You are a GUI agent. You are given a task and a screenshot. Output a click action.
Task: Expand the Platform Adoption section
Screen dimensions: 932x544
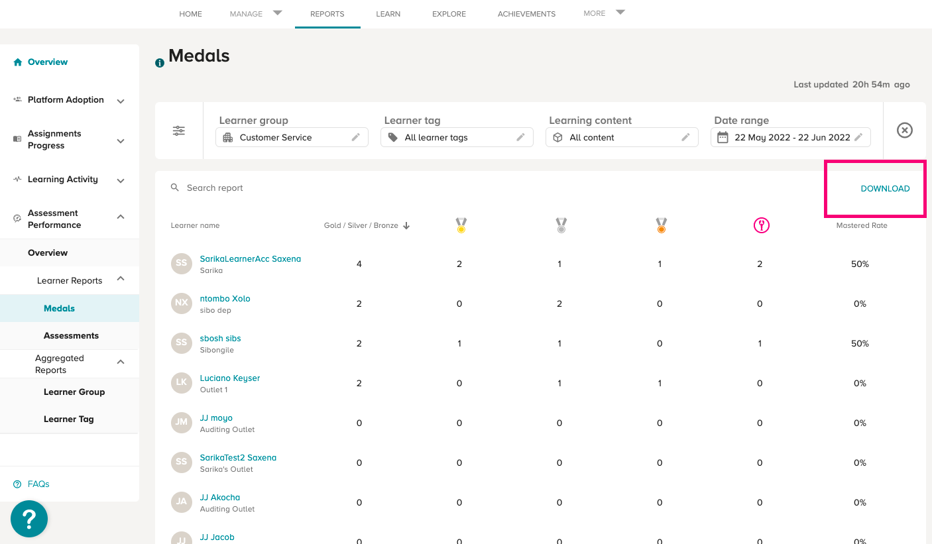tap(121, 101)
